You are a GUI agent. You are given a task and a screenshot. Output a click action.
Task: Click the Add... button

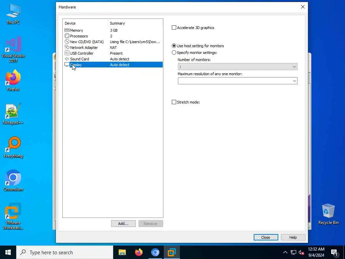pos(123,224)
